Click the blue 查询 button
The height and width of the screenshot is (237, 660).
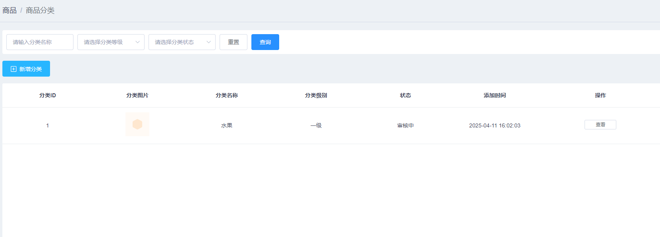[265, 42]
